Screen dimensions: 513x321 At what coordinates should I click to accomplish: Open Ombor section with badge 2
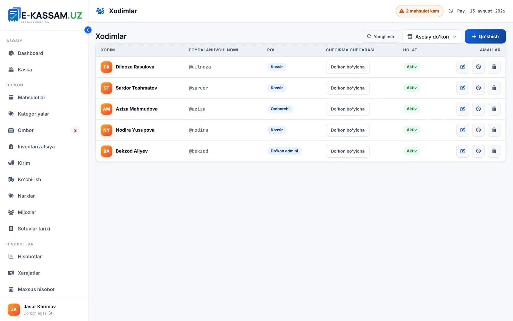(44, 130)
